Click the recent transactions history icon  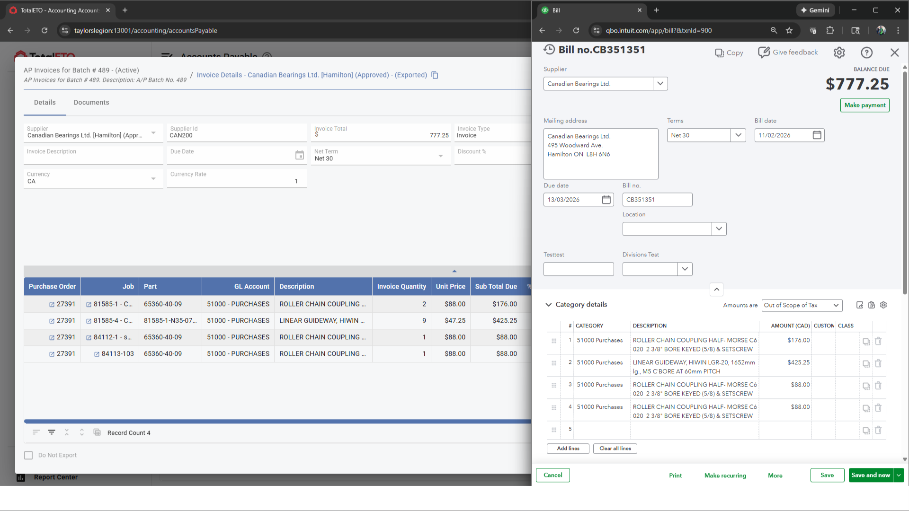[549, 50]
